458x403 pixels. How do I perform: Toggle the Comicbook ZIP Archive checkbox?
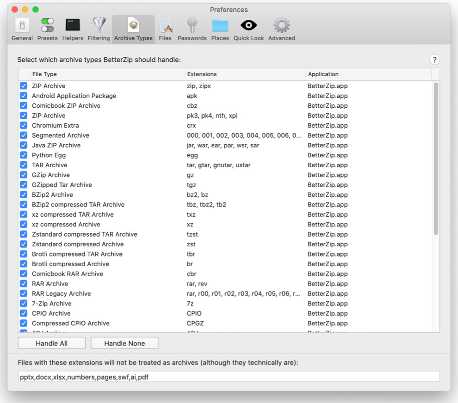pyautogui.click(x=24, y=106)
